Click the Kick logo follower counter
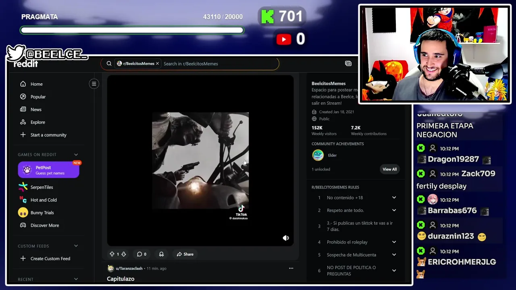 pos(267,17)
